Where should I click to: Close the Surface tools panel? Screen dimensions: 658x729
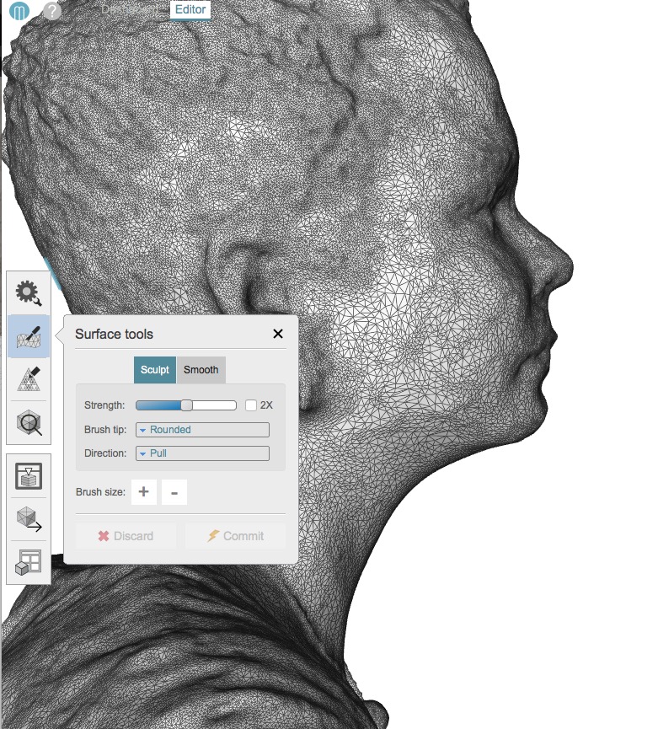coord(278,334)
